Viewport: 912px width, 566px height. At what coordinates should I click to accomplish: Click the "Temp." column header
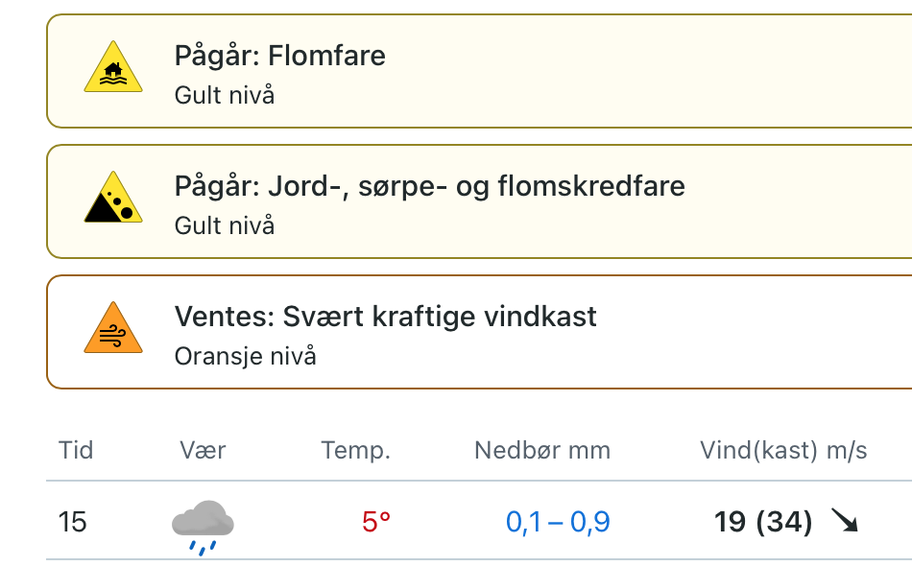356,450
